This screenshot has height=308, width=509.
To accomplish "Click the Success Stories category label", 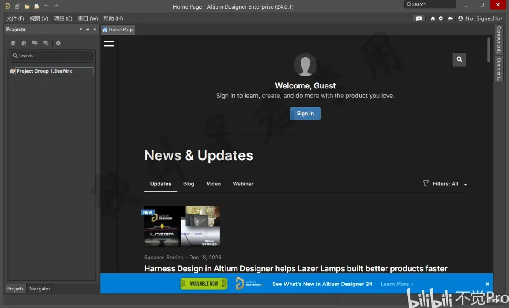I will point(164,257).
